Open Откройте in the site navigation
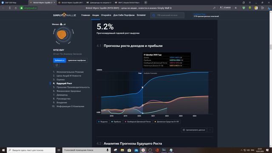Screen dimensions: 272x153 tap(106, 15)
